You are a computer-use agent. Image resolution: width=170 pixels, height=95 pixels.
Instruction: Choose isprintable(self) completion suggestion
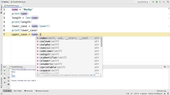68,67
